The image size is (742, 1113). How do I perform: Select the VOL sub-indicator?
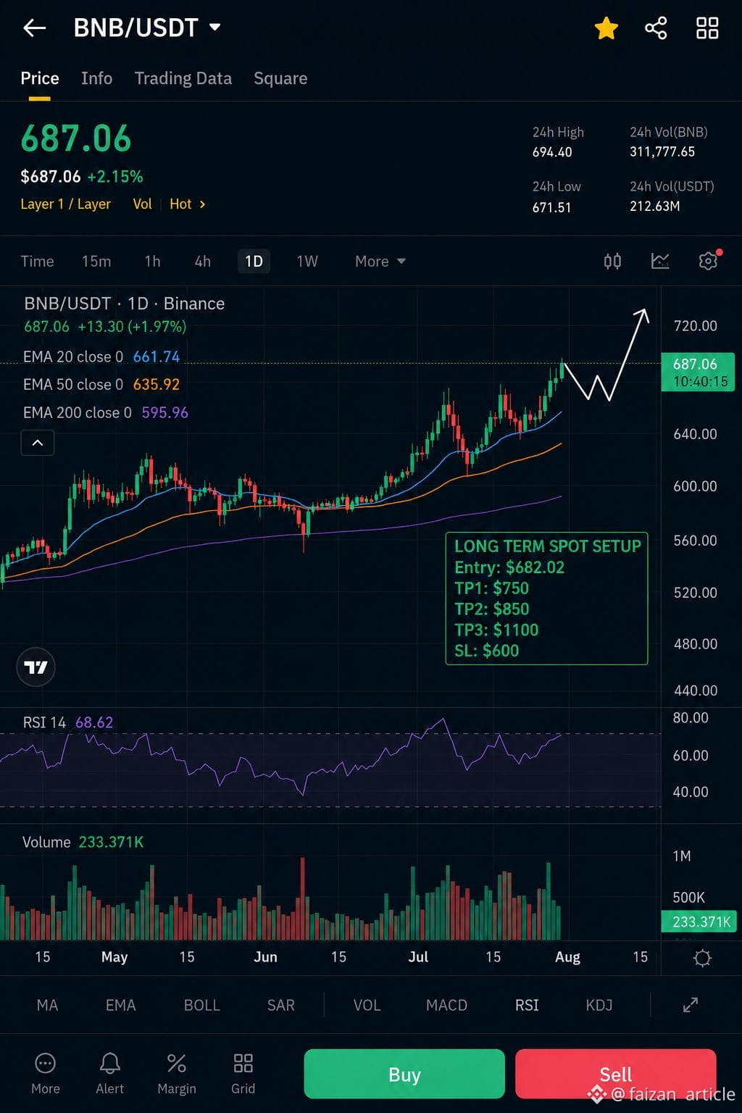(367, 1005)
